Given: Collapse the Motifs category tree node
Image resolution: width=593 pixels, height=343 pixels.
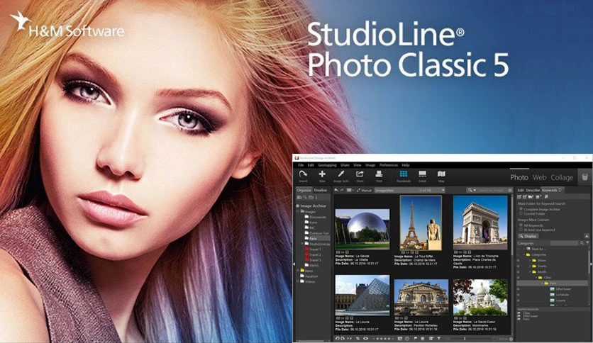Looking at the screenshot, I should pyautogui.click(x=530, y=272).
